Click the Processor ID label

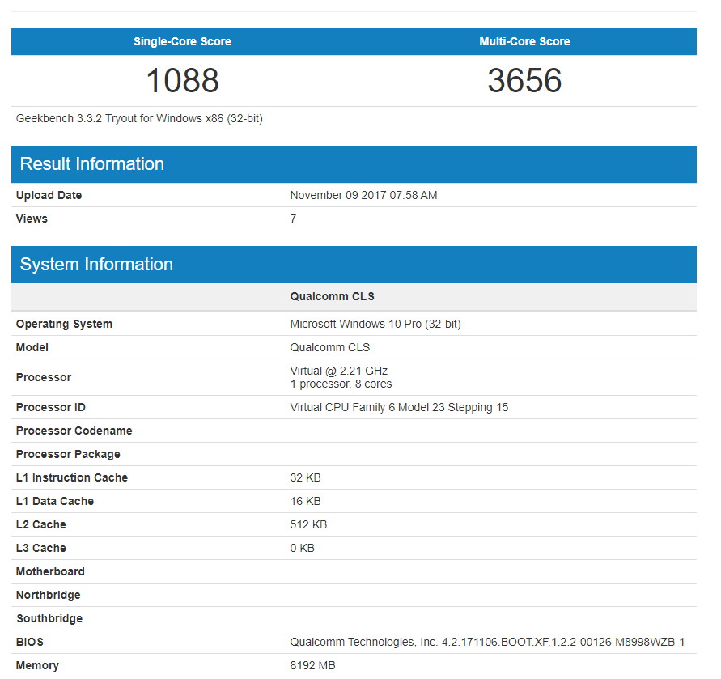tap(51, 408)
